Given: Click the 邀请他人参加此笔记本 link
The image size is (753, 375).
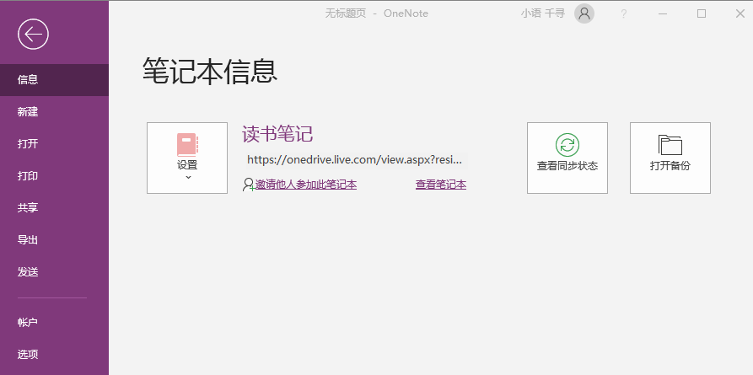Looking at the screenshot, I should click(306, 185).
